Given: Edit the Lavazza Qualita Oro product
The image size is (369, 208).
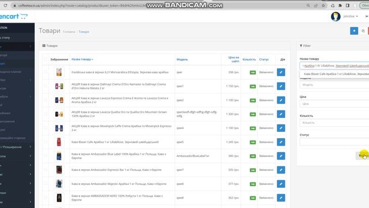Looking at the screenshot, I should (281, 114).
